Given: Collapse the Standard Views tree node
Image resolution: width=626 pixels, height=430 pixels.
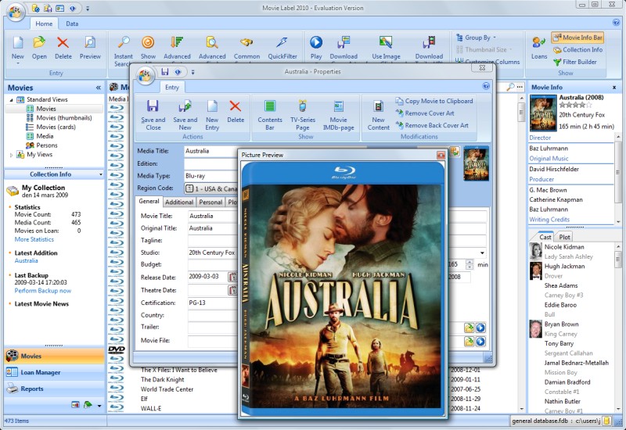Looking at the screenshot, I should point(11,100).
